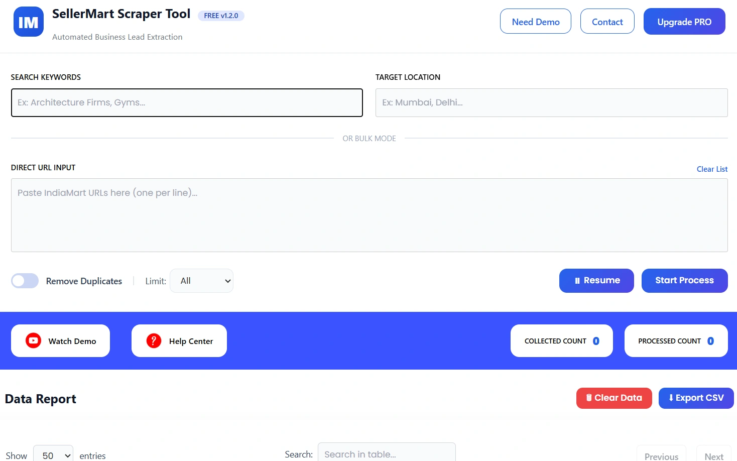Click the OR BULK MODE divider text
The width and height of the screenshot is (737, 461).
[370, 138]
